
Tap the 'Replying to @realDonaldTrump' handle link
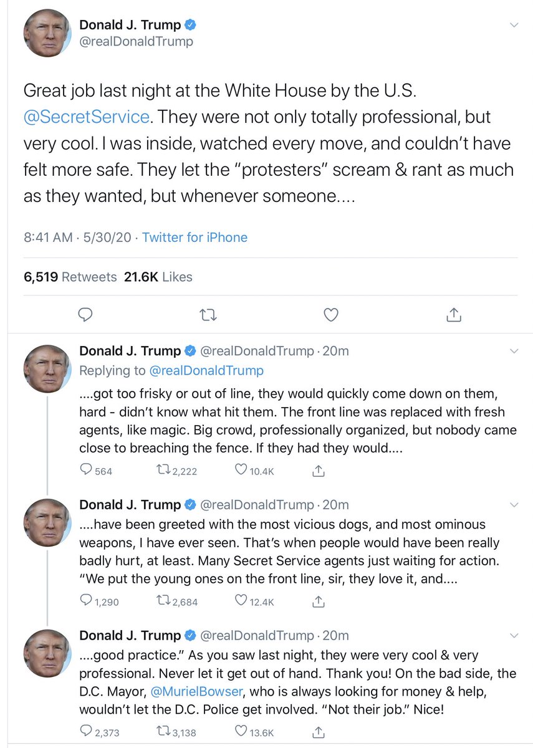click(x=206, y=370)
